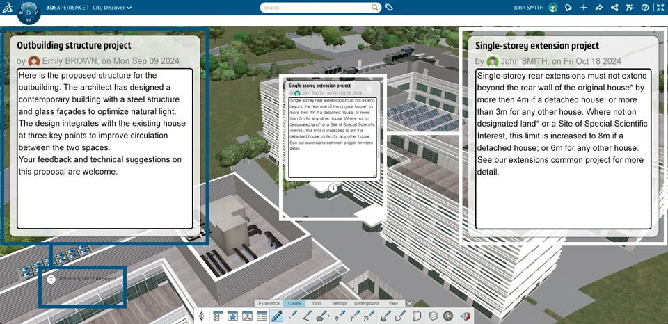Select the draw point tool
668x324 pixels.
(293, 316)
